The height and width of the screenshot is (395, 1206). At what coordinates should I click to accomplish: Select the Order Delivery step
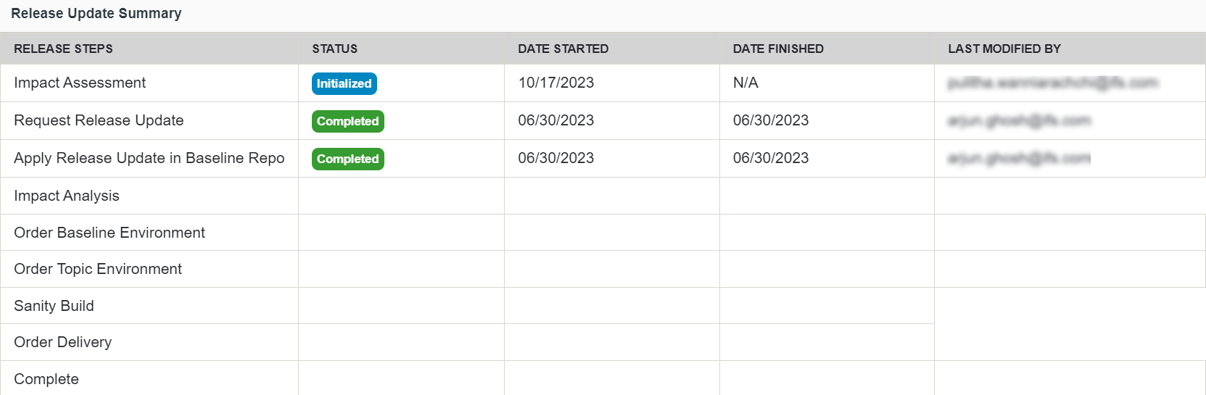(x=63, y=342)
